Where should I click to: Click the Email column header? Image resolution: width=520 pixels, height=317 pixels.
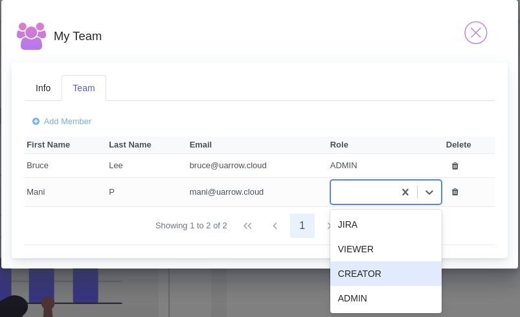(x=201, y=145)
